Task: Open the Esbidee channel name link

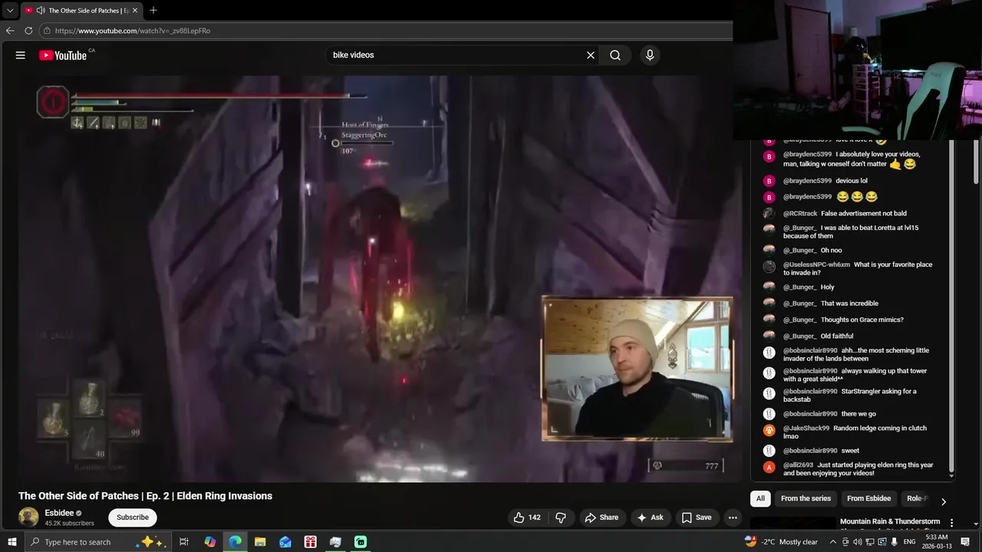Action: click(x=59, y=513)
